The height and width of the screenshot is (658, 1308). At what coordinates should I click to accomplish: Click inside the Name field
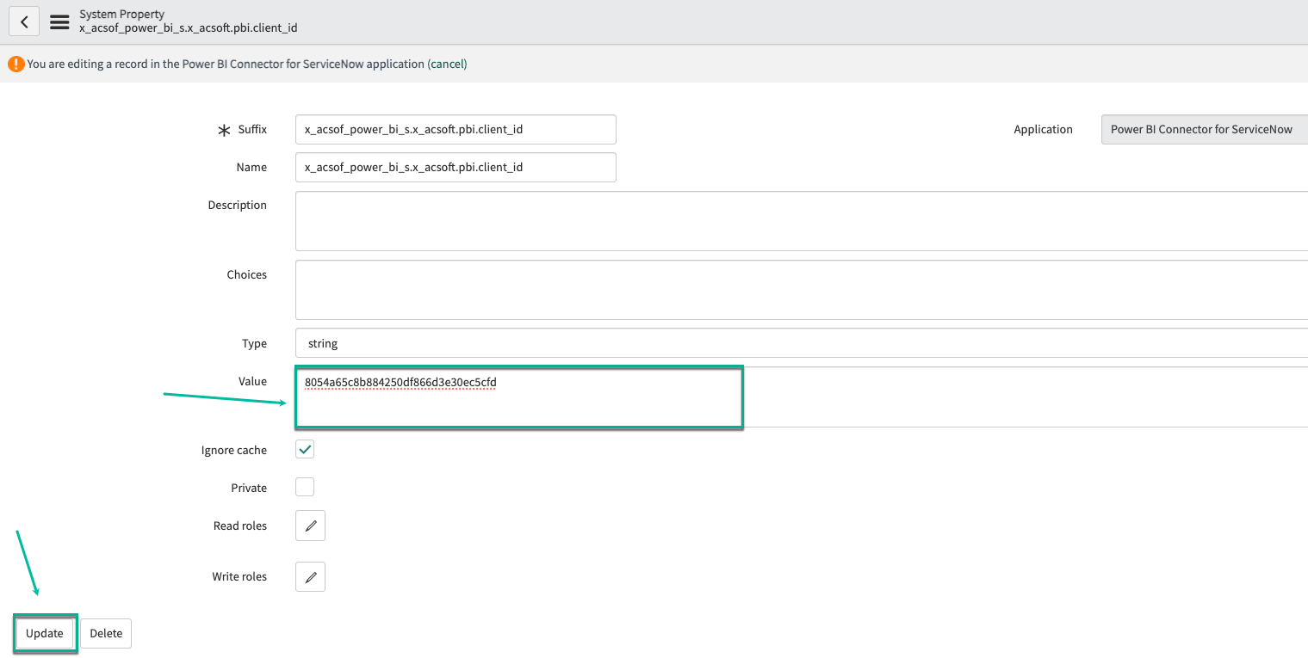coord(456,167)
